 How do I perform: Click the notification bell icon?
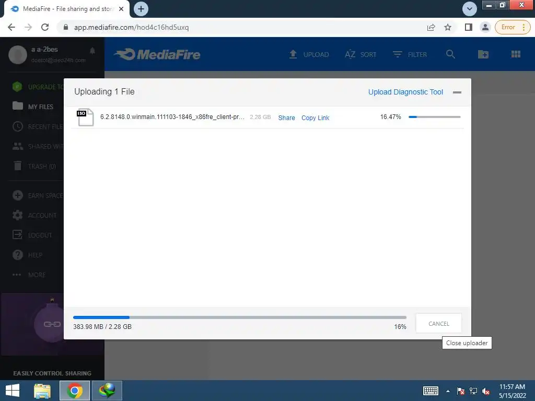click(x=92, y=51)
